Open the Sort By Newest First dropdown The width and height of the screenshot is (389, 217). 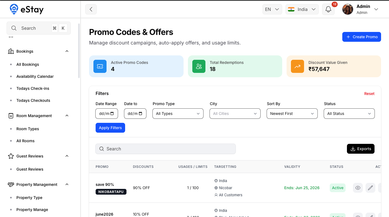tap(292, 114)
